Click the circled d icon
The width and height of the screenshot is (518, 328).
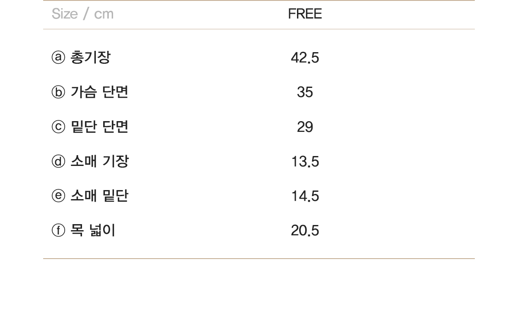58,161
